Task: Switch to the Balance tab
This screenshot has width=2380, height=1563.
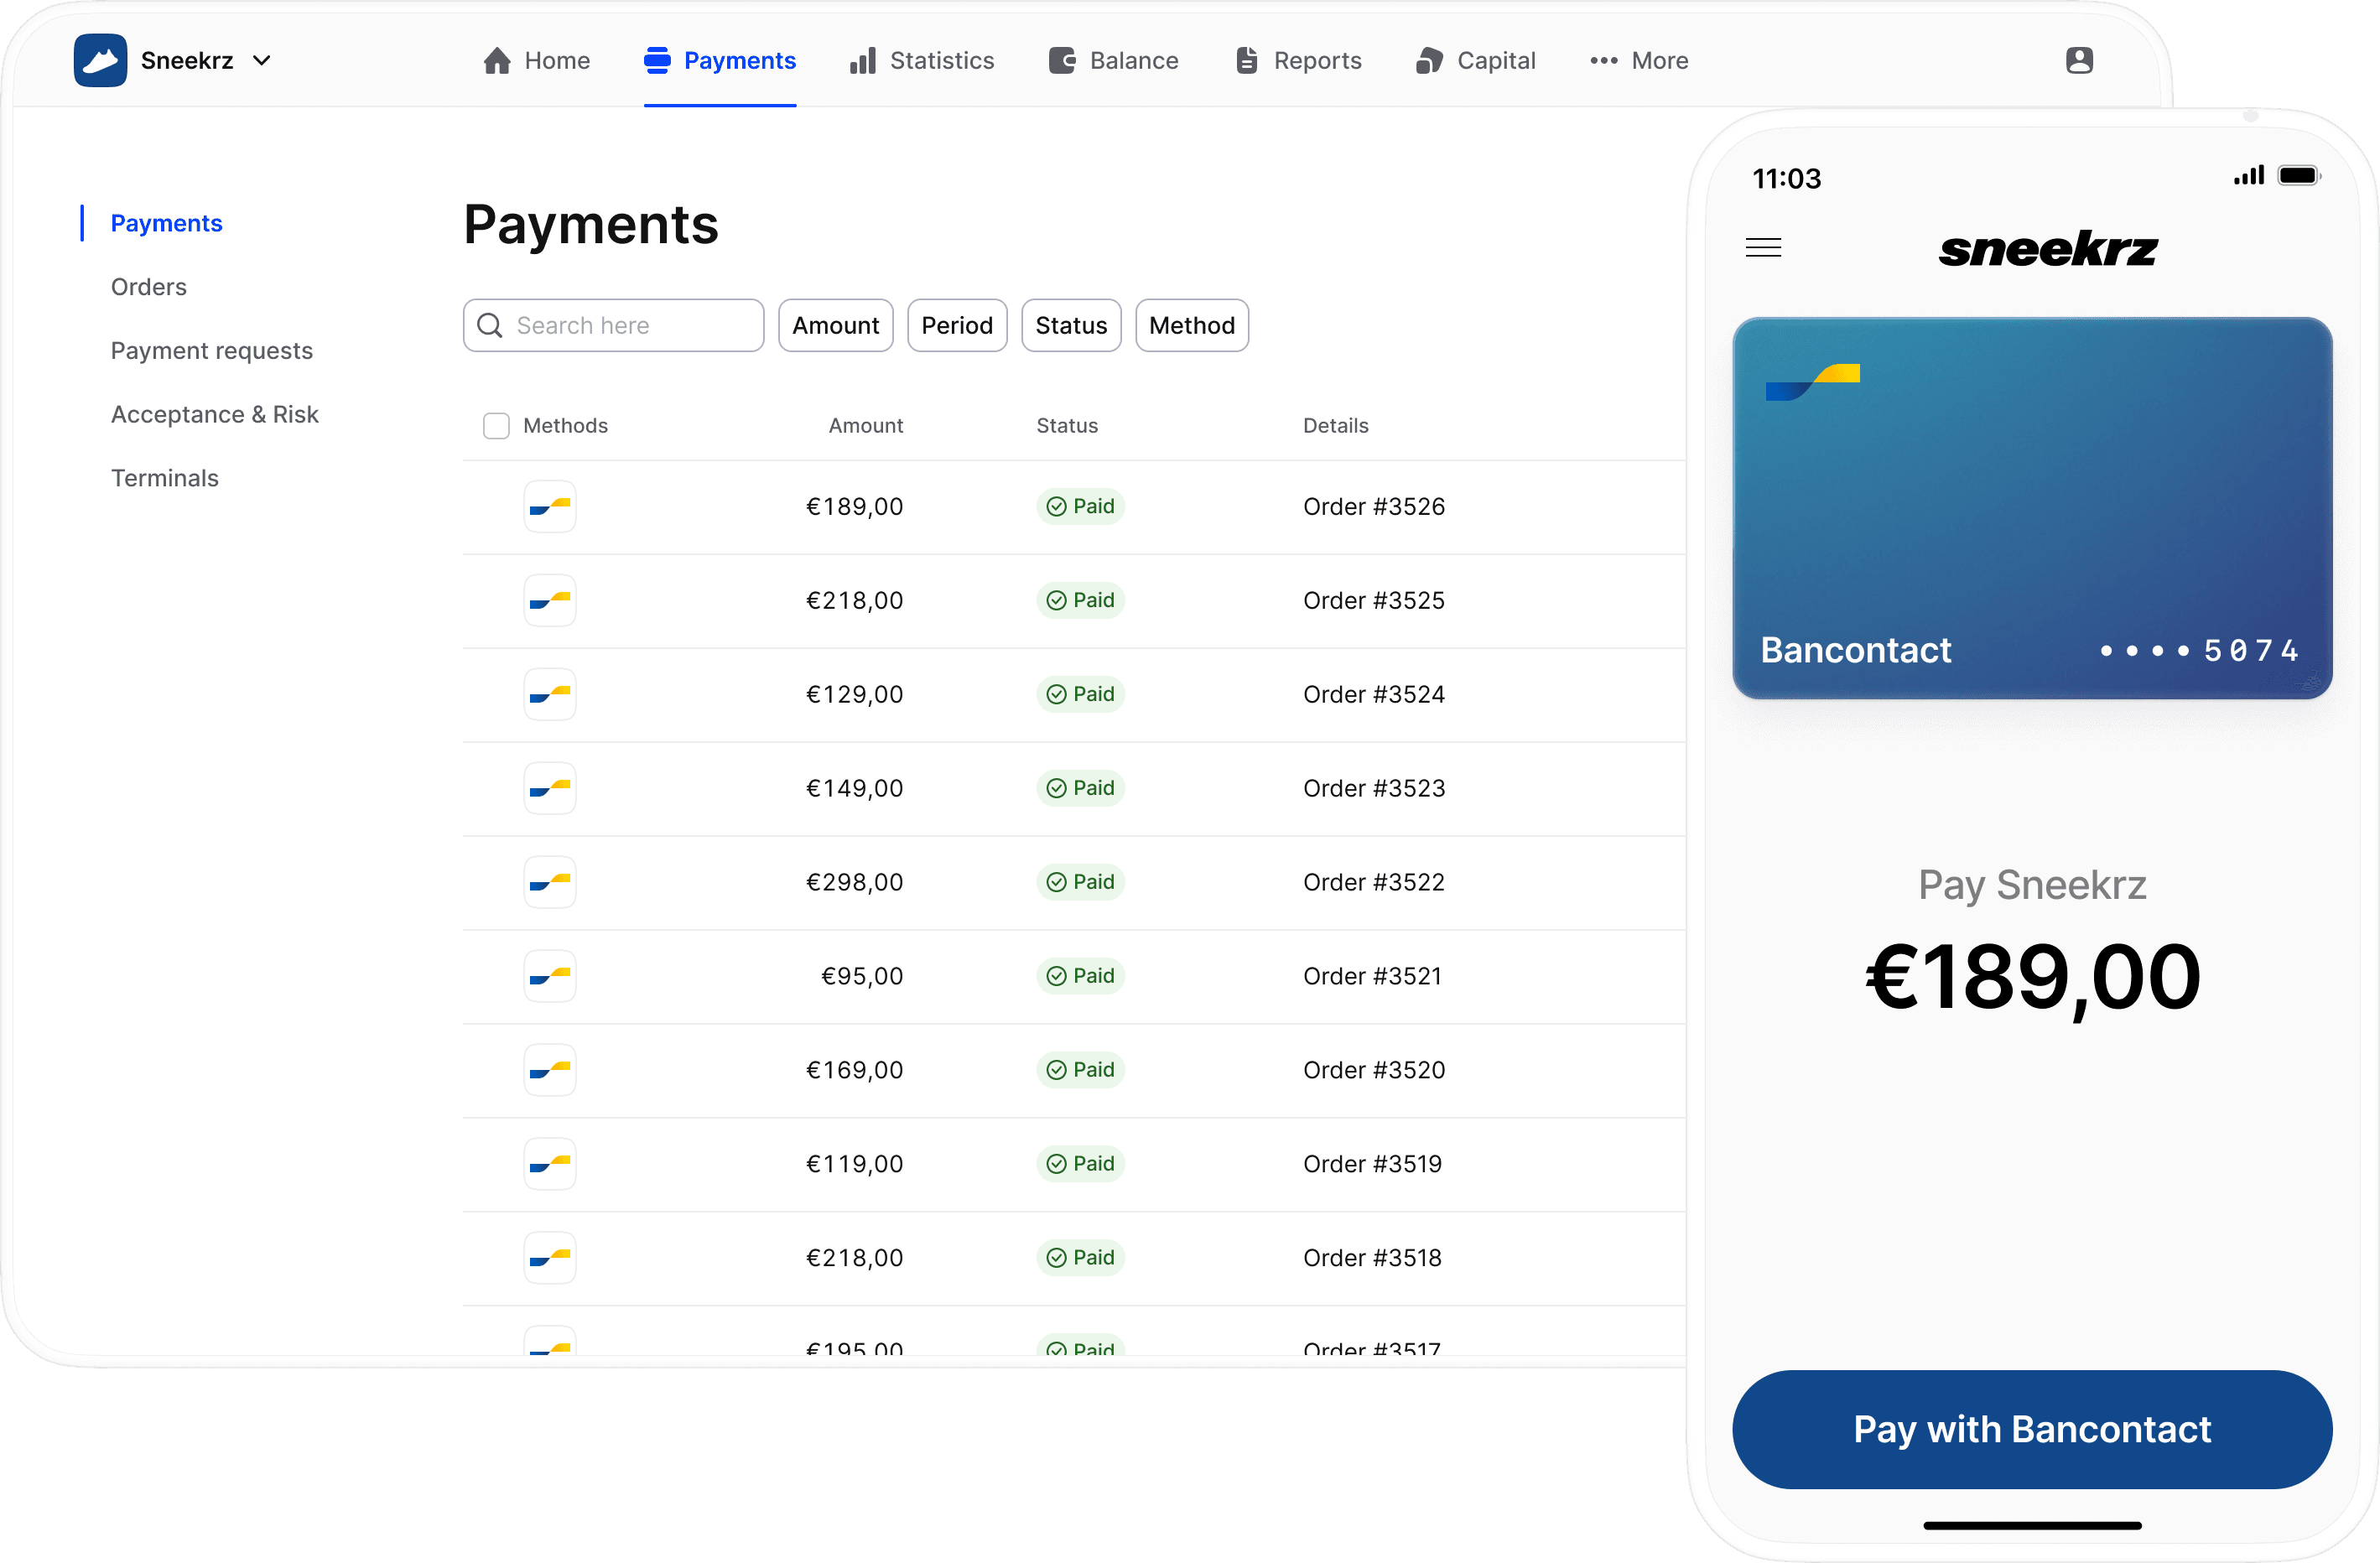Action: (x=1114, y=61)
